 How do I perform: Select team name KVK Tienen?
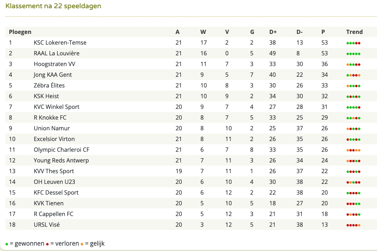click(x=48, y=203)
